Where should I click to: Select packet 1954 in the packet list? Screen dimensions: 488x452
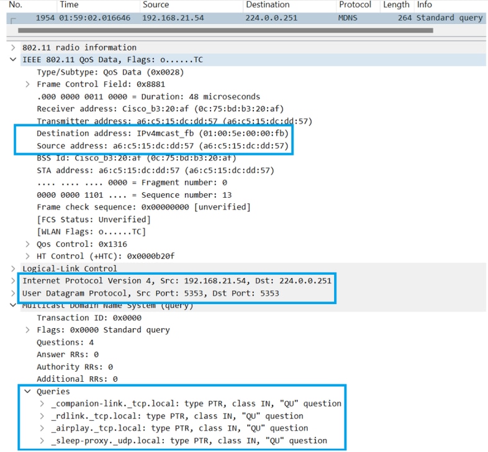tap(246, 18)
